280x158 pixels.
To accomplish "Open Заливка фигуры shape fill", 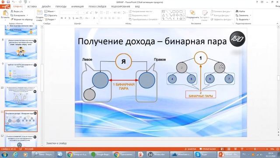I will pos(221,11).
